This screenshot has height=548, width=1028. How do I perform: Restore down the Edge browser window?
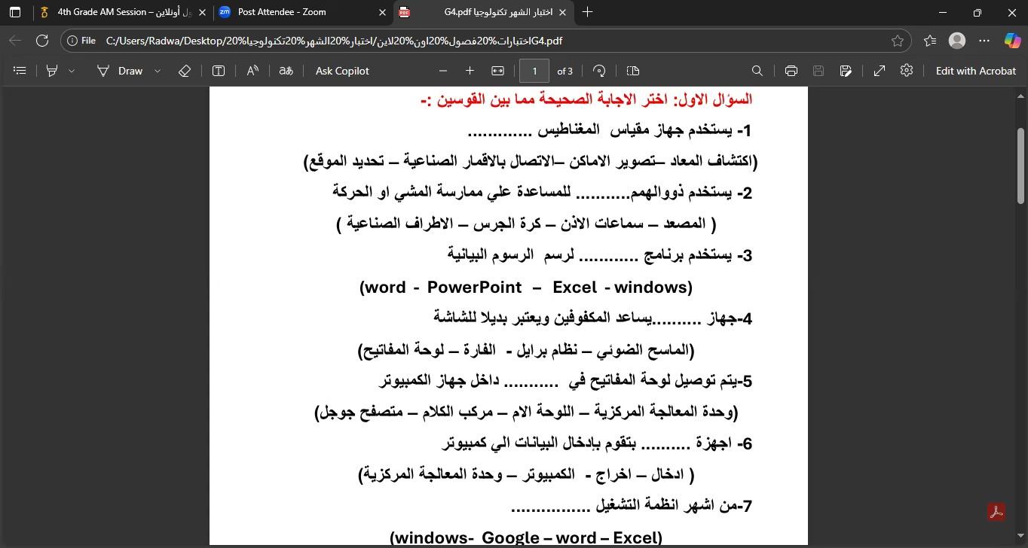[x=977, y=12]
